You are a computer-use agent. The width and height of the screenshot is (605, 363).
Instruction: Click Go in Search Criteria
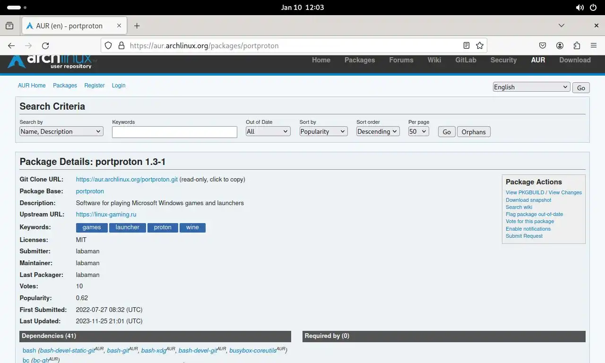pos(447,132)
